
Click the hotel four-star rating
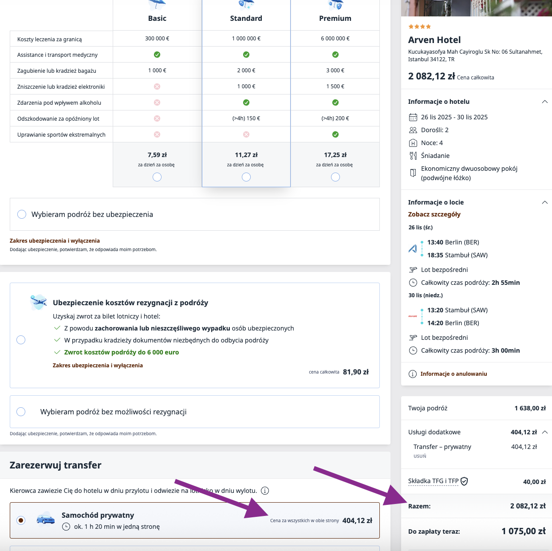point(419,27)
